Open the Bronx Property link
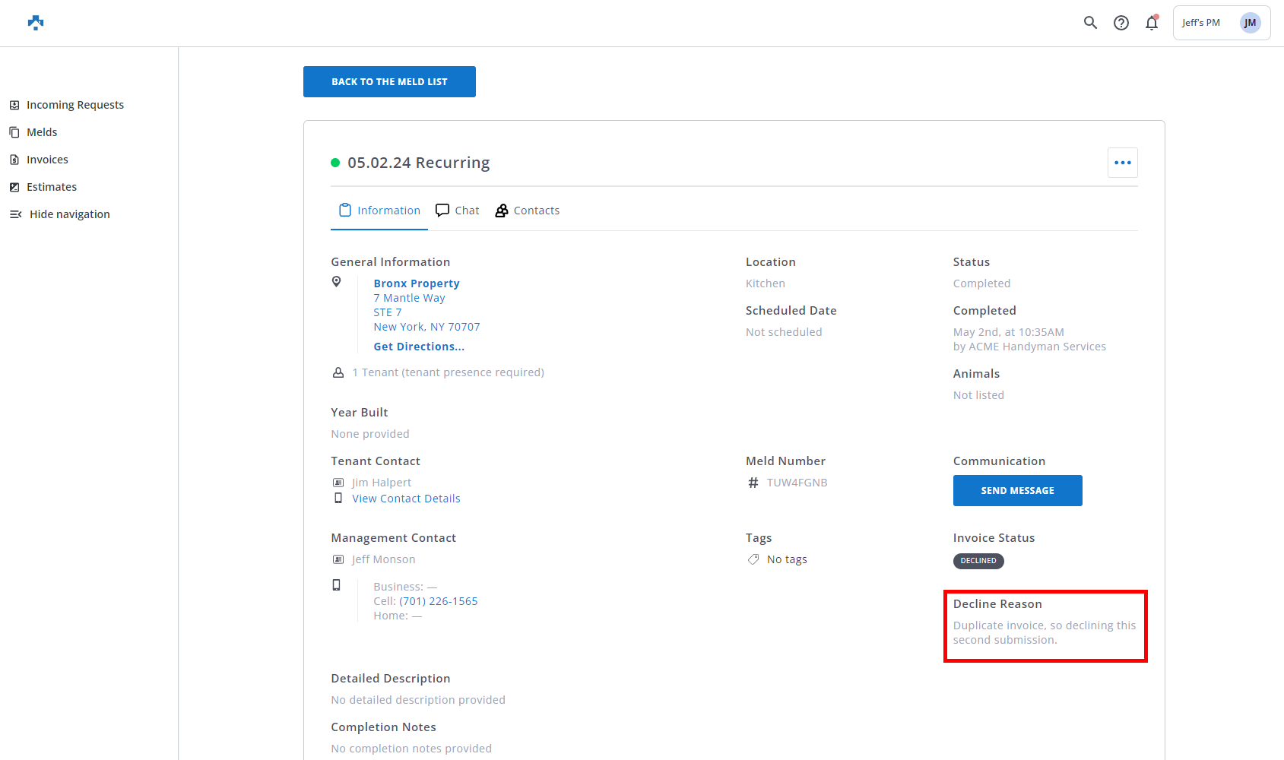This screenshot has width=1284, height=760. [x=417, y=283]
